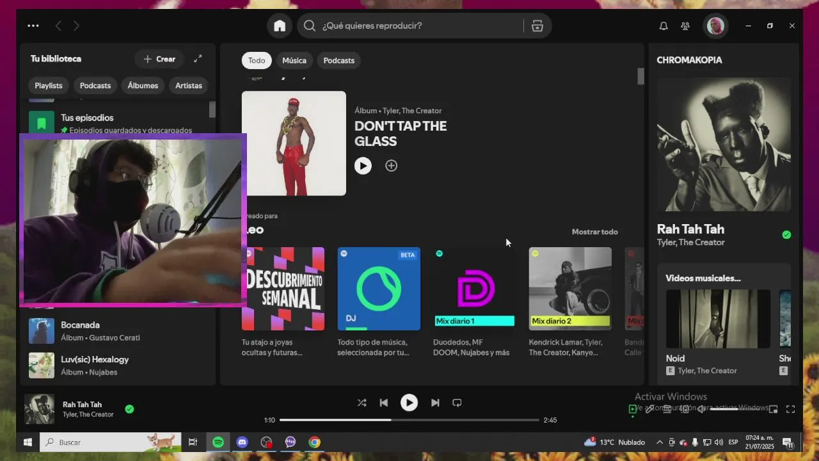Screen dimensions: 819x461
Task: Skip to the previous track
Action: 383,403
